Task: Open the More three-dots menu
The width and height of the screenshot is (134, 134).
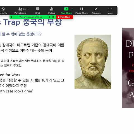Action: (110, 9)
